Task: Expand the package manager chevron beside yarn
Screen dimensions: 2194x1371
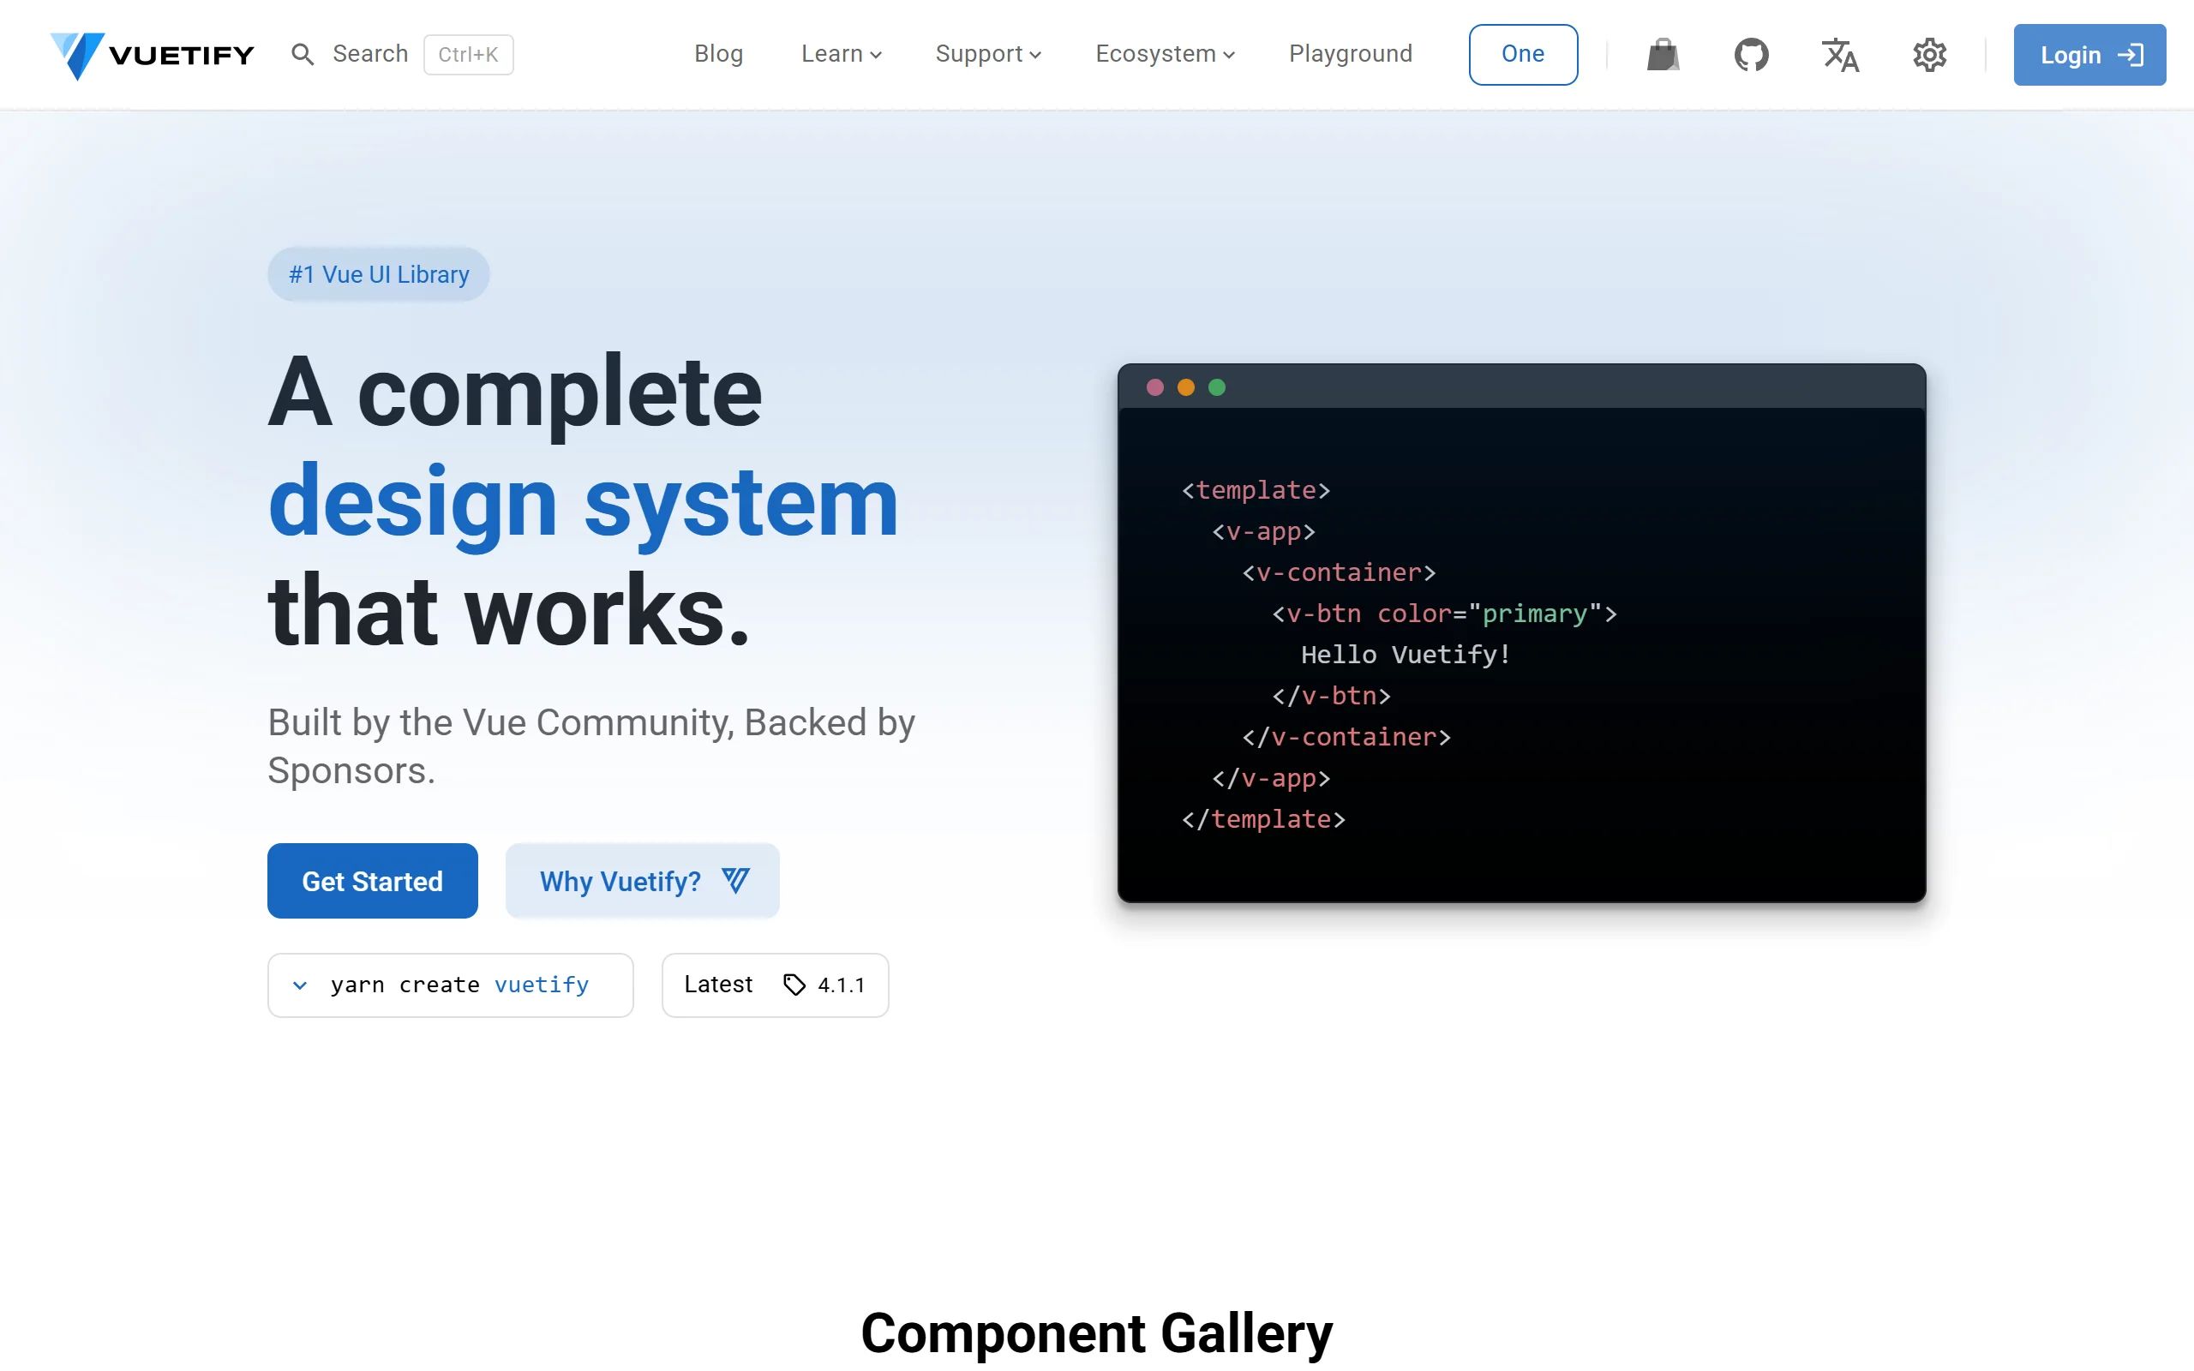Action: [300, 985]
